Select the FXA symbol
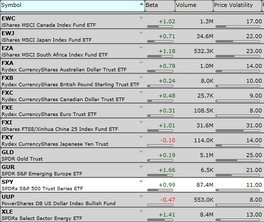Viewport: 264px width, 222px height. [7, 63]
